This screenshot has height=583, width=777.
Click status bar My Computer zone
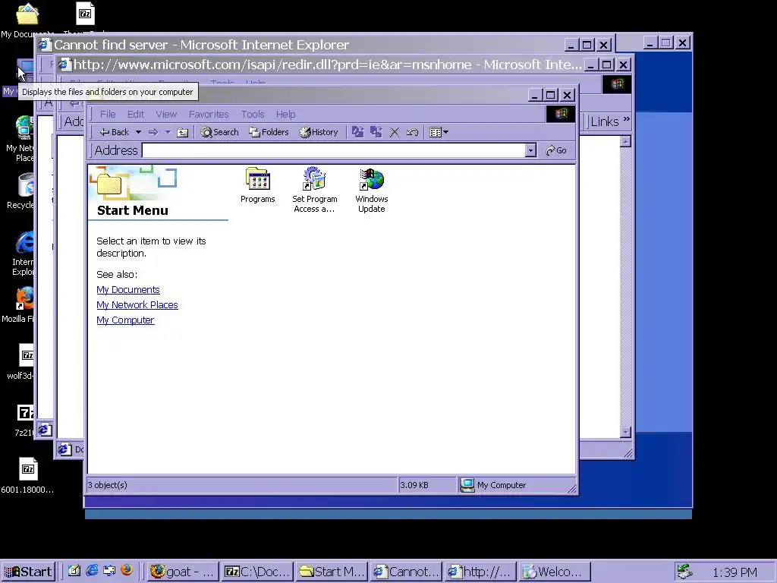[x=515, y=485]
